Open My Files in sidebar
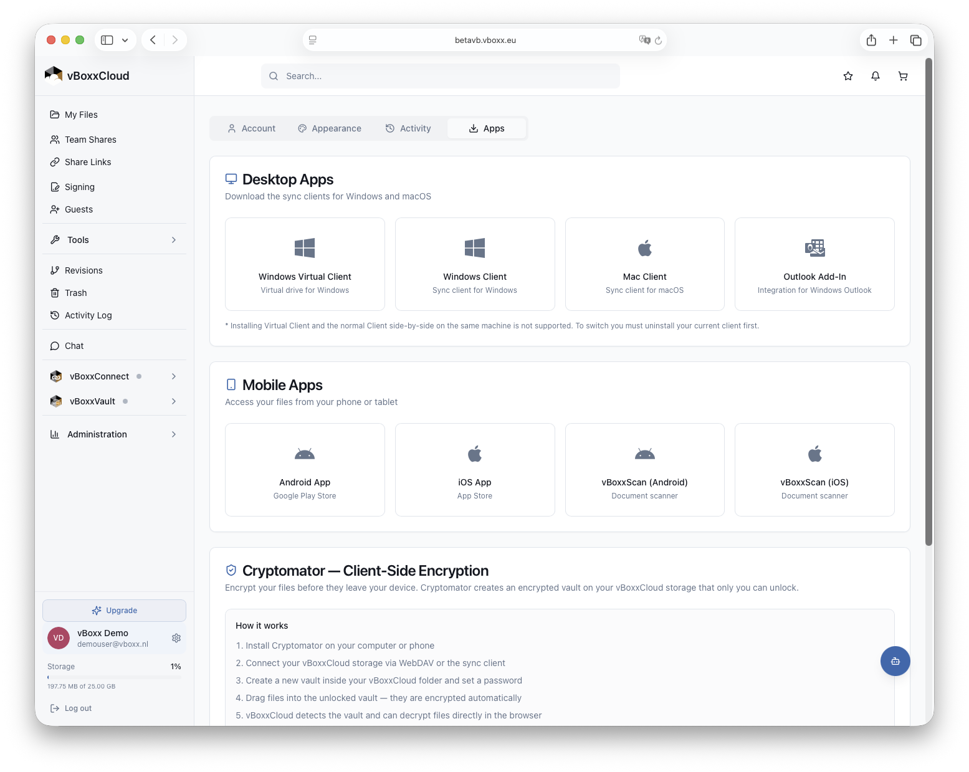The width and height of the screenshot is (969, 772). 114,115
